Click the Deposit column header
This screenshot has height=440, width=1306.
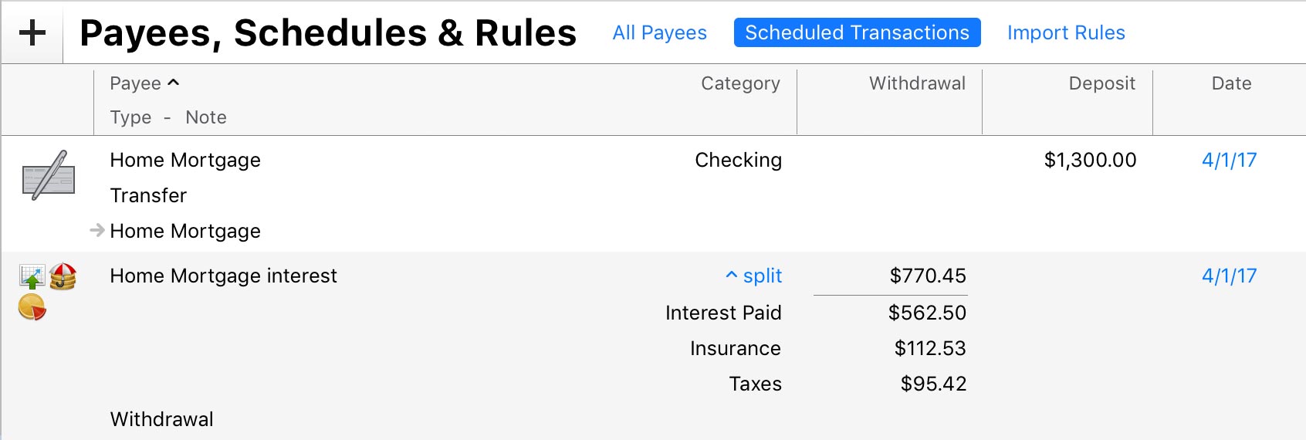pos(1101,83)
